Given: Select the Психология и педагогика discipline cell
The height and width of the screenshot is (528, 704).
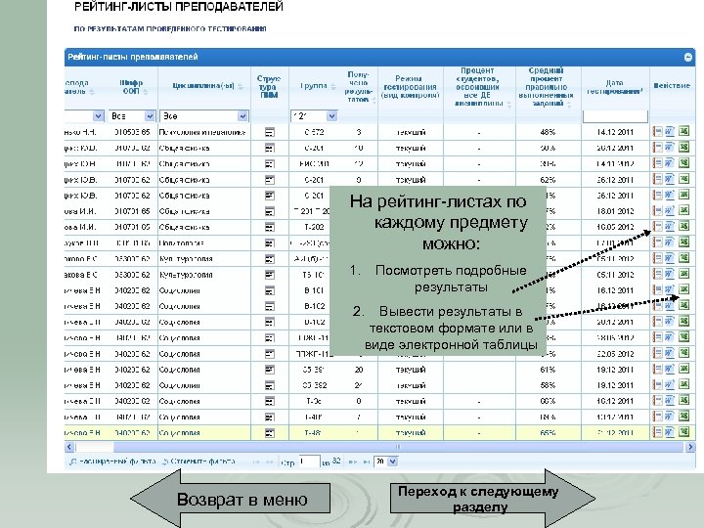Looking at the screenshot, I should point(202,132).
